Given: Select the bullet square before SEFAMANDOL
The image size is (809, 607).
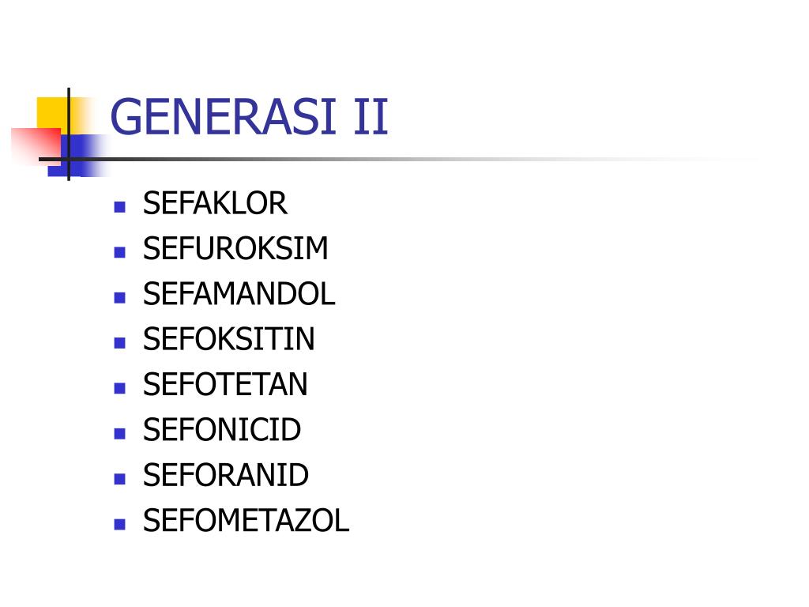Looking at the screenshot, I should [120, 298].
